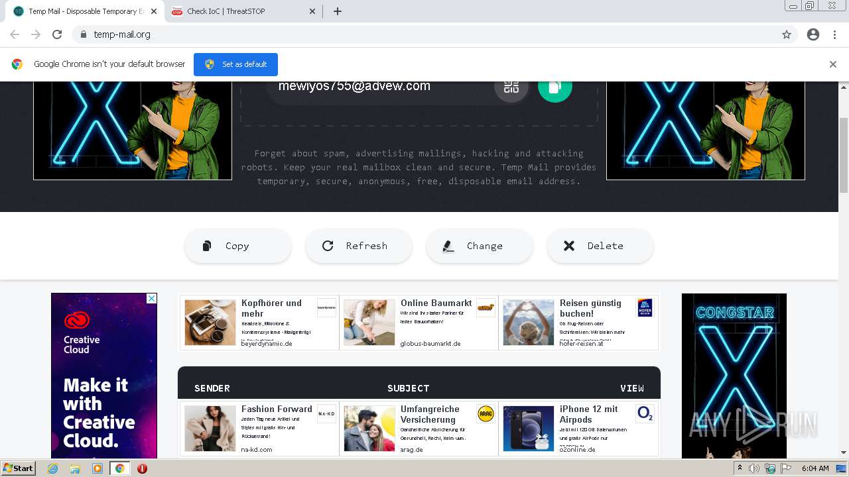849x477 pixels.
Task: Click the arag.de ad link text
Action: click(412, 450)
